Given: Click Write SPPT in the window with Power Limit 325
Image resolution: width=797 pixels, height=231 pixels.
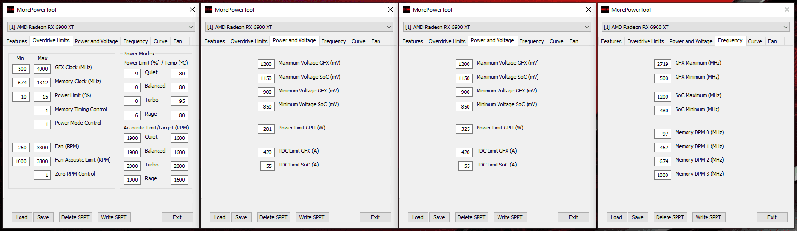Looking at the screenshot, I should click(510, 217).
